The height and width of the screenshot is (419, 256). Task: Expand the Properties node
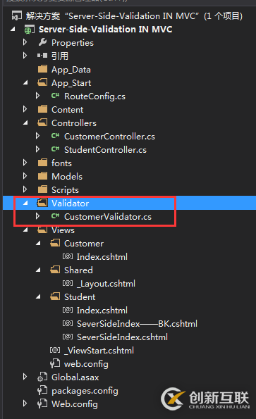click(x=25, y=42)
